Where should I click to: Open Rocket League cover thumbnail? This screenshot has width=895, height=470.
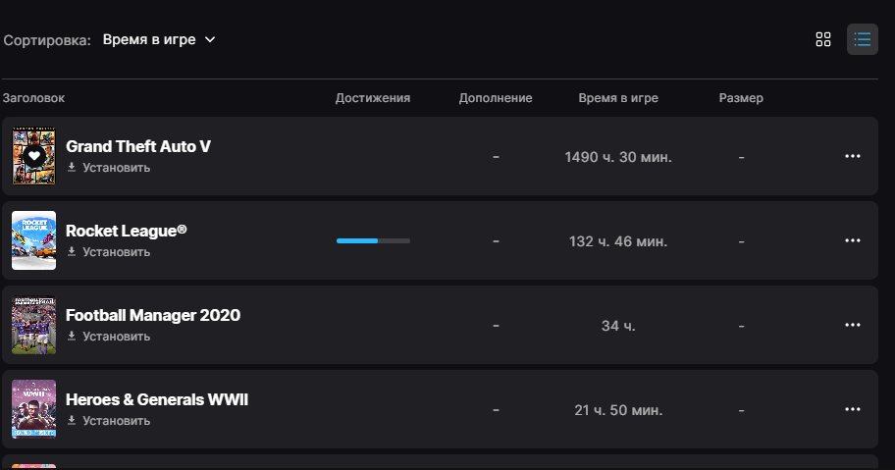pyautogui.click(x=34, y=240)
